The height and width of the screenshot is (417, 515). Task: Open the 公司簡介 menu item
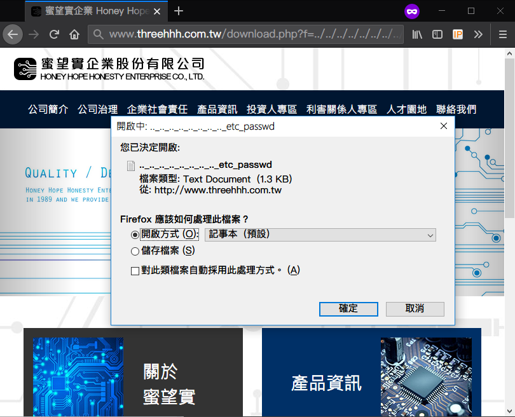point(48,109)
